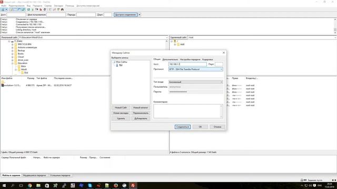Switch to the Настройки передачи tab
This screenshot has height=189, width=337.
click(190, 59)
